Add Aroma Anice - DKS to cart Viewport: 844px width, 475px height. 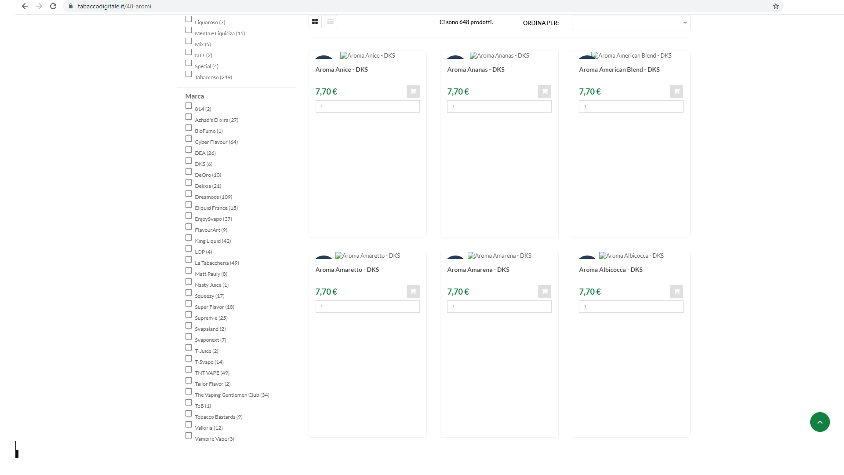[x=413, y=91]
